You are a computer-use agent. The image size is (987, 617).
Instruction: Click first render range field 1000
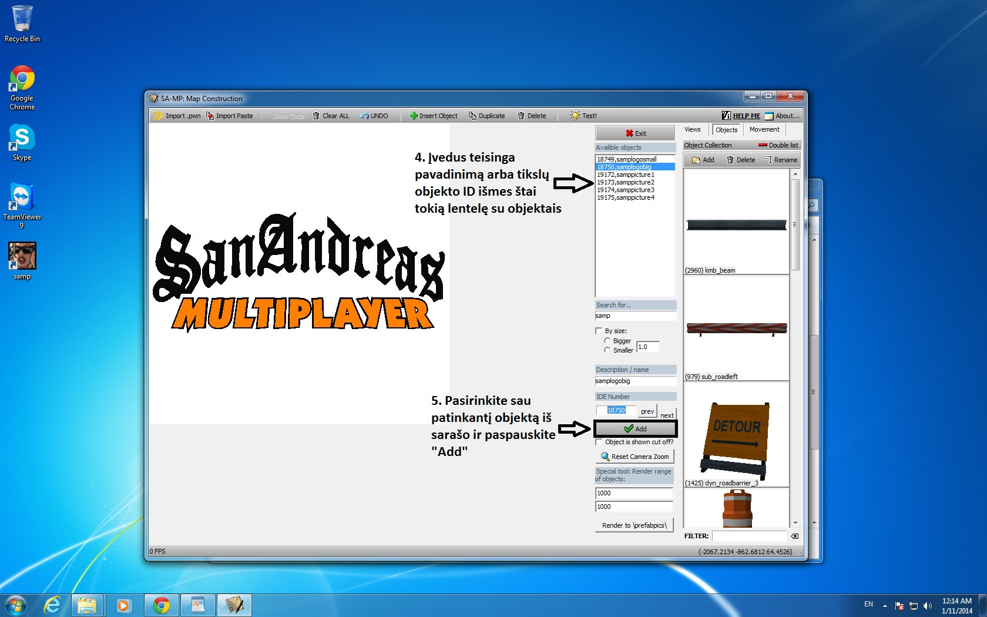pos(634,493)
